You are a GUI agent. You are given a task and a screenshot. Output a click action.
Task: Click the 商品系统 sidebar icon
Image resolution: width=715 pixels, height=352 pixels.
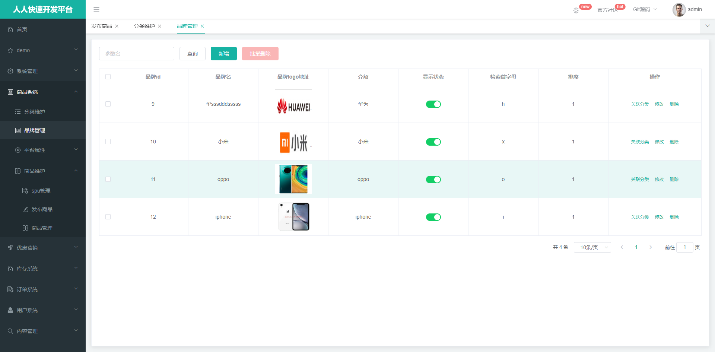(x=10, y=92)
